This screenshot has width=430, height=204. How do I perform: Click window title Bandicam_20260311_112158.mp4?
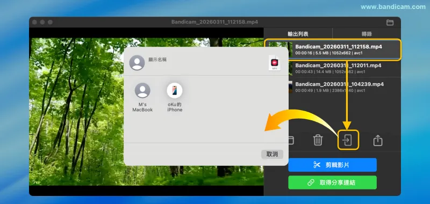tap(214, 22)
